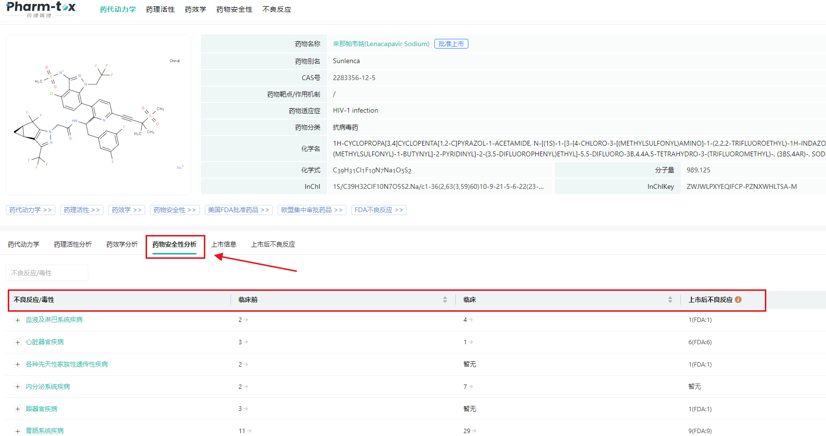Expand the 心脏器官疾病 row
This screenshot has height=436, width=826.
pyautogui.click(x=17, y=342)
